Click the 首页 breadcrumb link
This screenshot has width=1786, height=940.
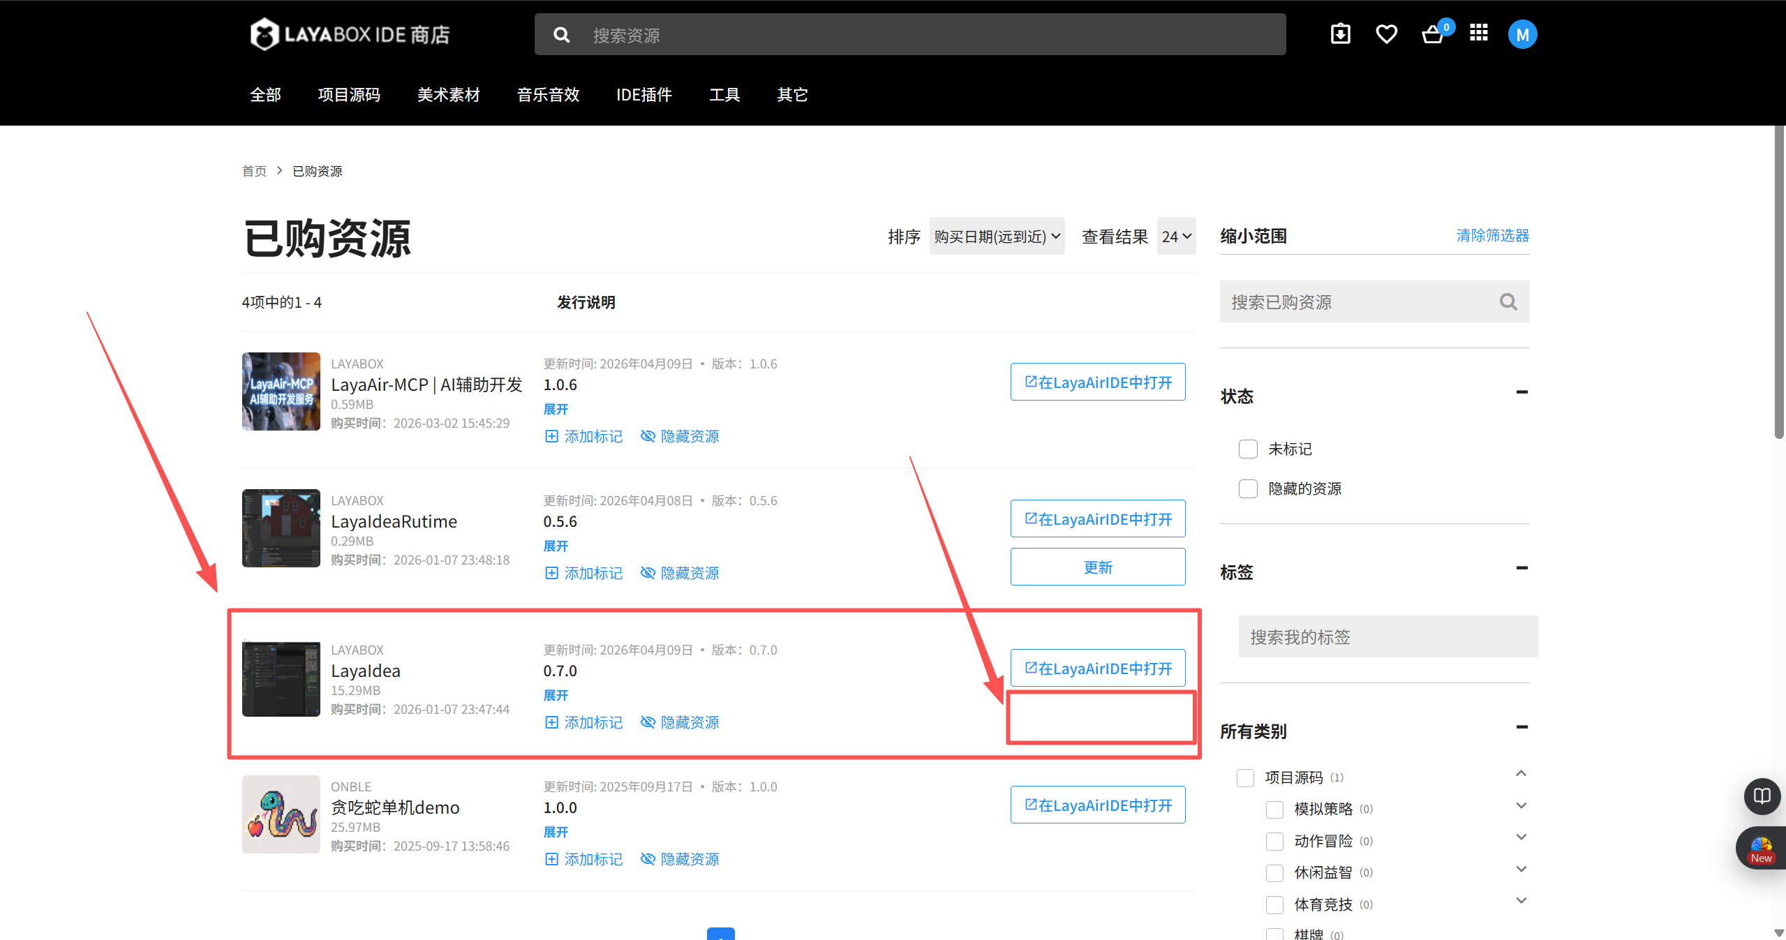(254, 171)
